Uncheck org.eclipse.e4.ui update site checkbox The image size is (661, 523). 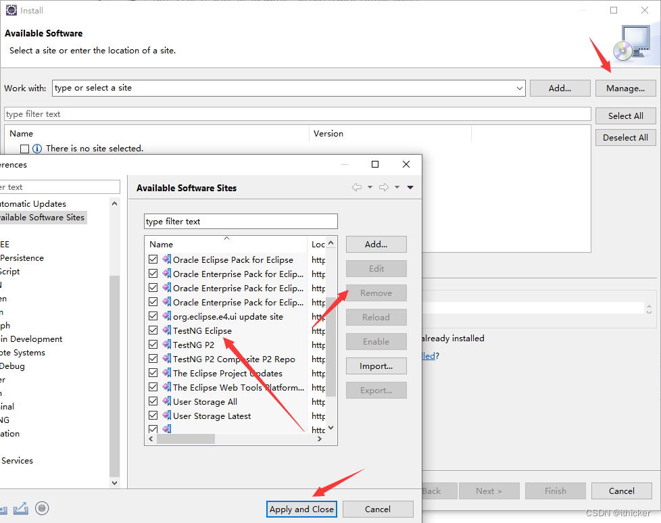[153, 316]
